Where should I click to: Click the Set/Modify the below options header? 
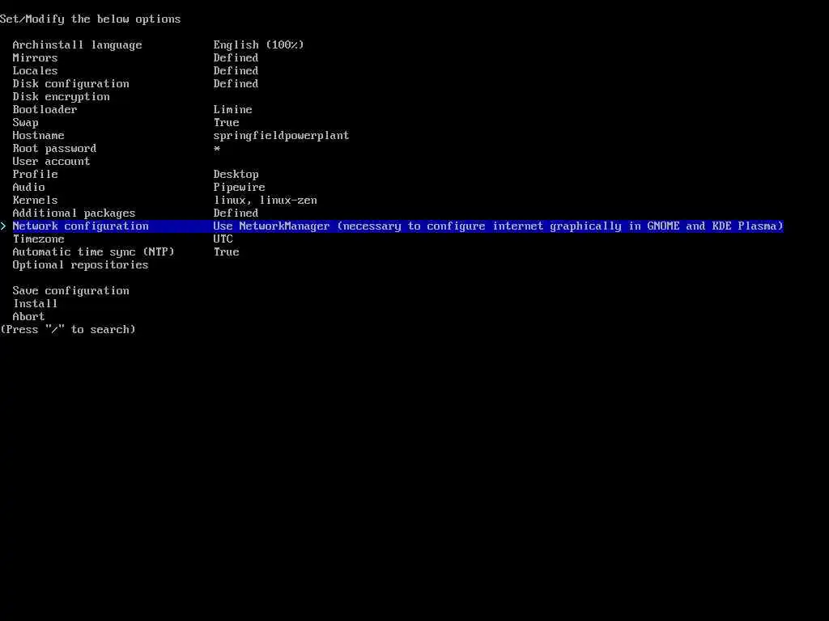91,19
